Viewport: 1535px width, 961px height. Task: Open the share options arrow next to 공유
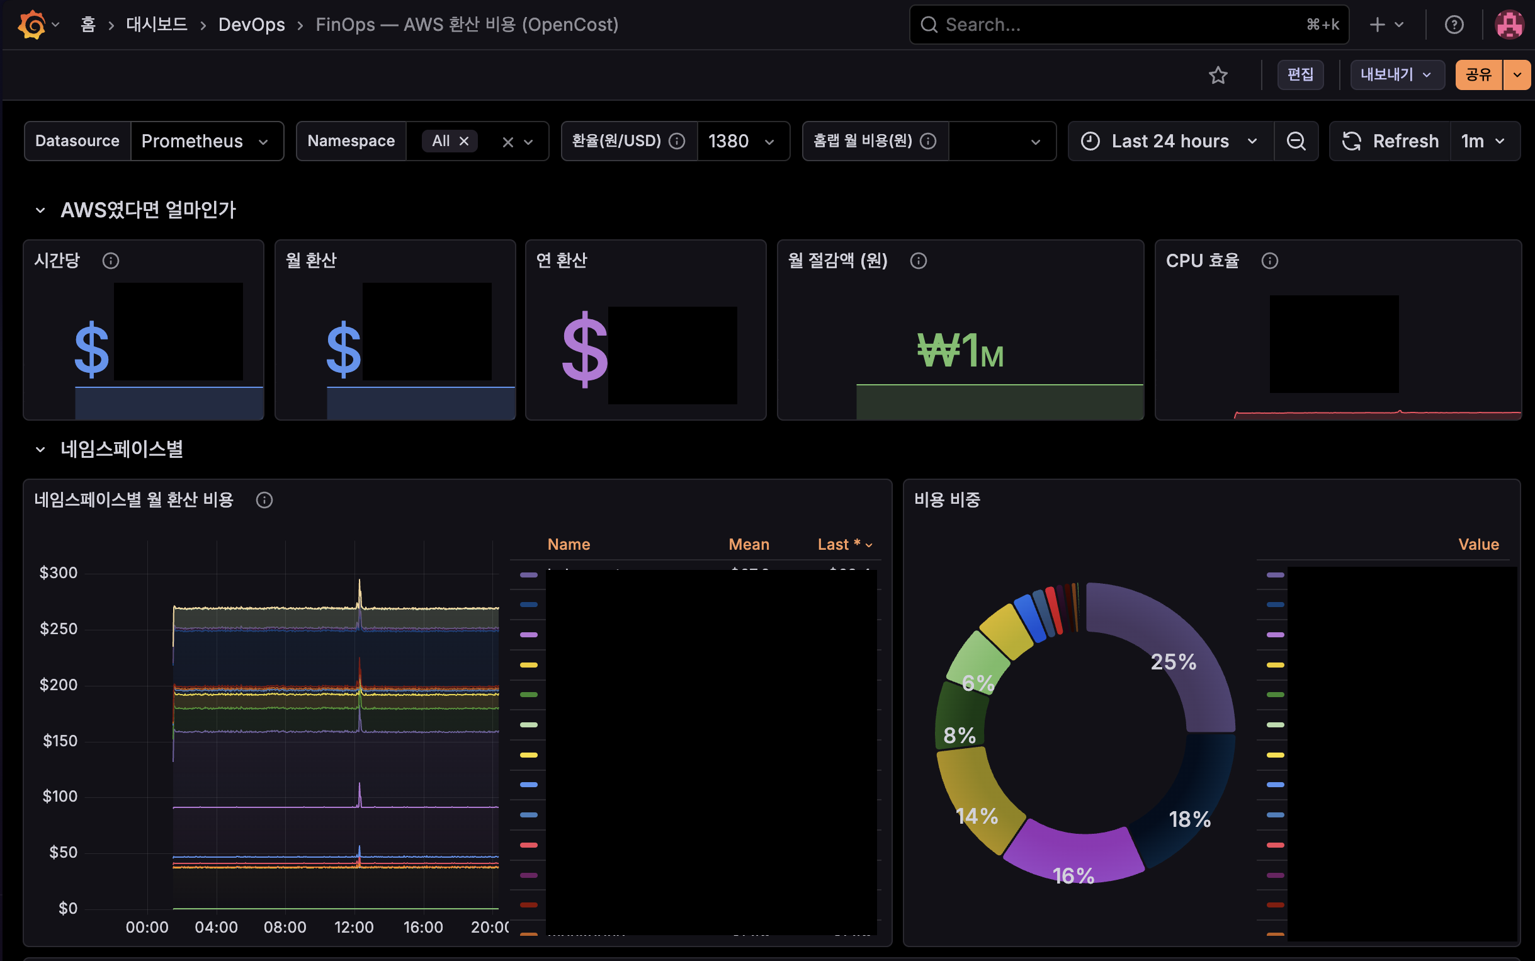(x=1517, y=75)
